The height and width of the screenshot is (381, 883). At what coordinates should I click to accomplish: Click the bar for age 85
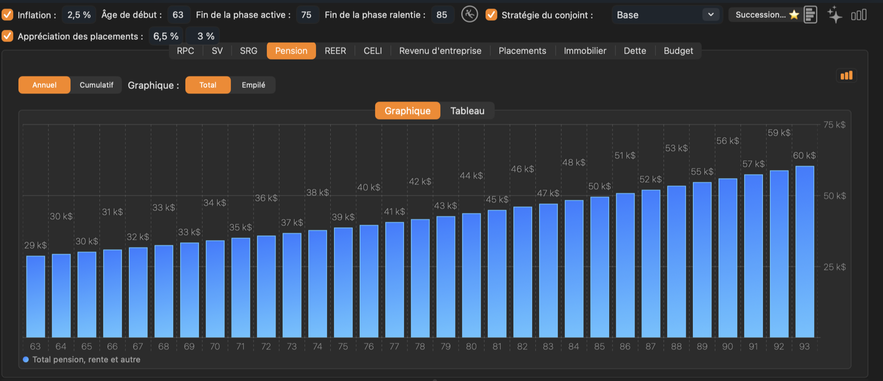coord(600,267)
